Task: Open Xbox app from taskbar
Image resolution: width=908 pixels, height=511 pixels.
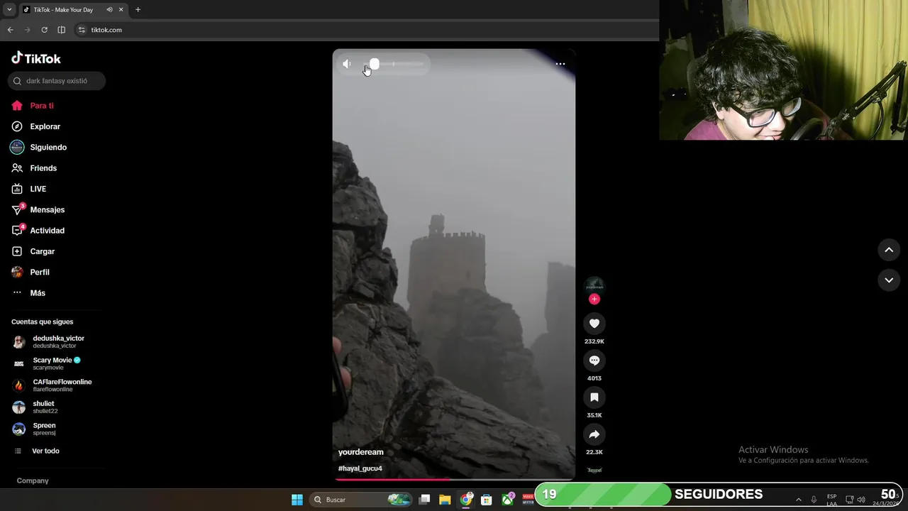Action: [x=508, y=500]
